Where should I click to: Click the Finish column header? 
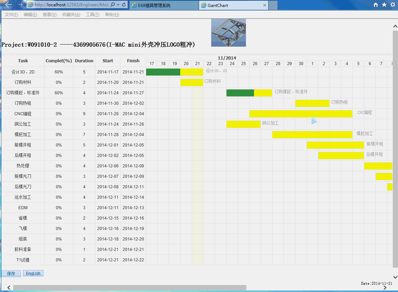133,61
